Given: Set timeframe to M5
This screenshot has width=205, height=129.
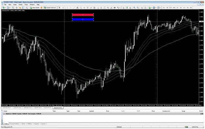Looking at the screenshot, I should click(x=167, y=8).
